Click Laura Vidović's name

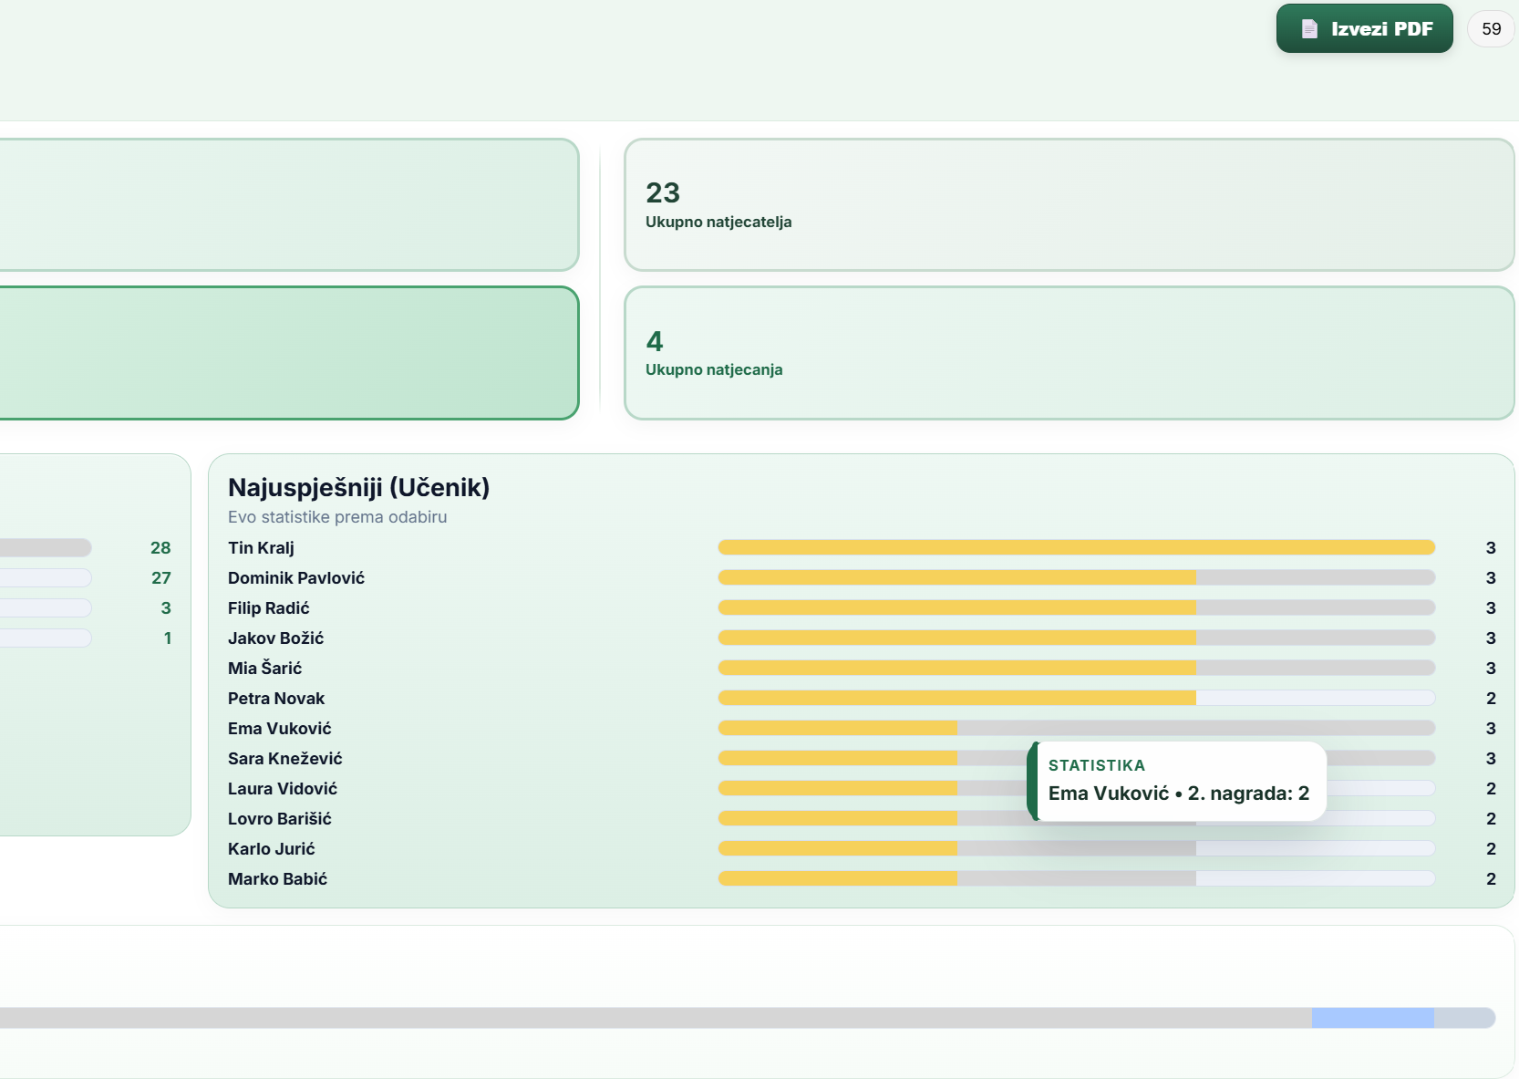(283, 789)
